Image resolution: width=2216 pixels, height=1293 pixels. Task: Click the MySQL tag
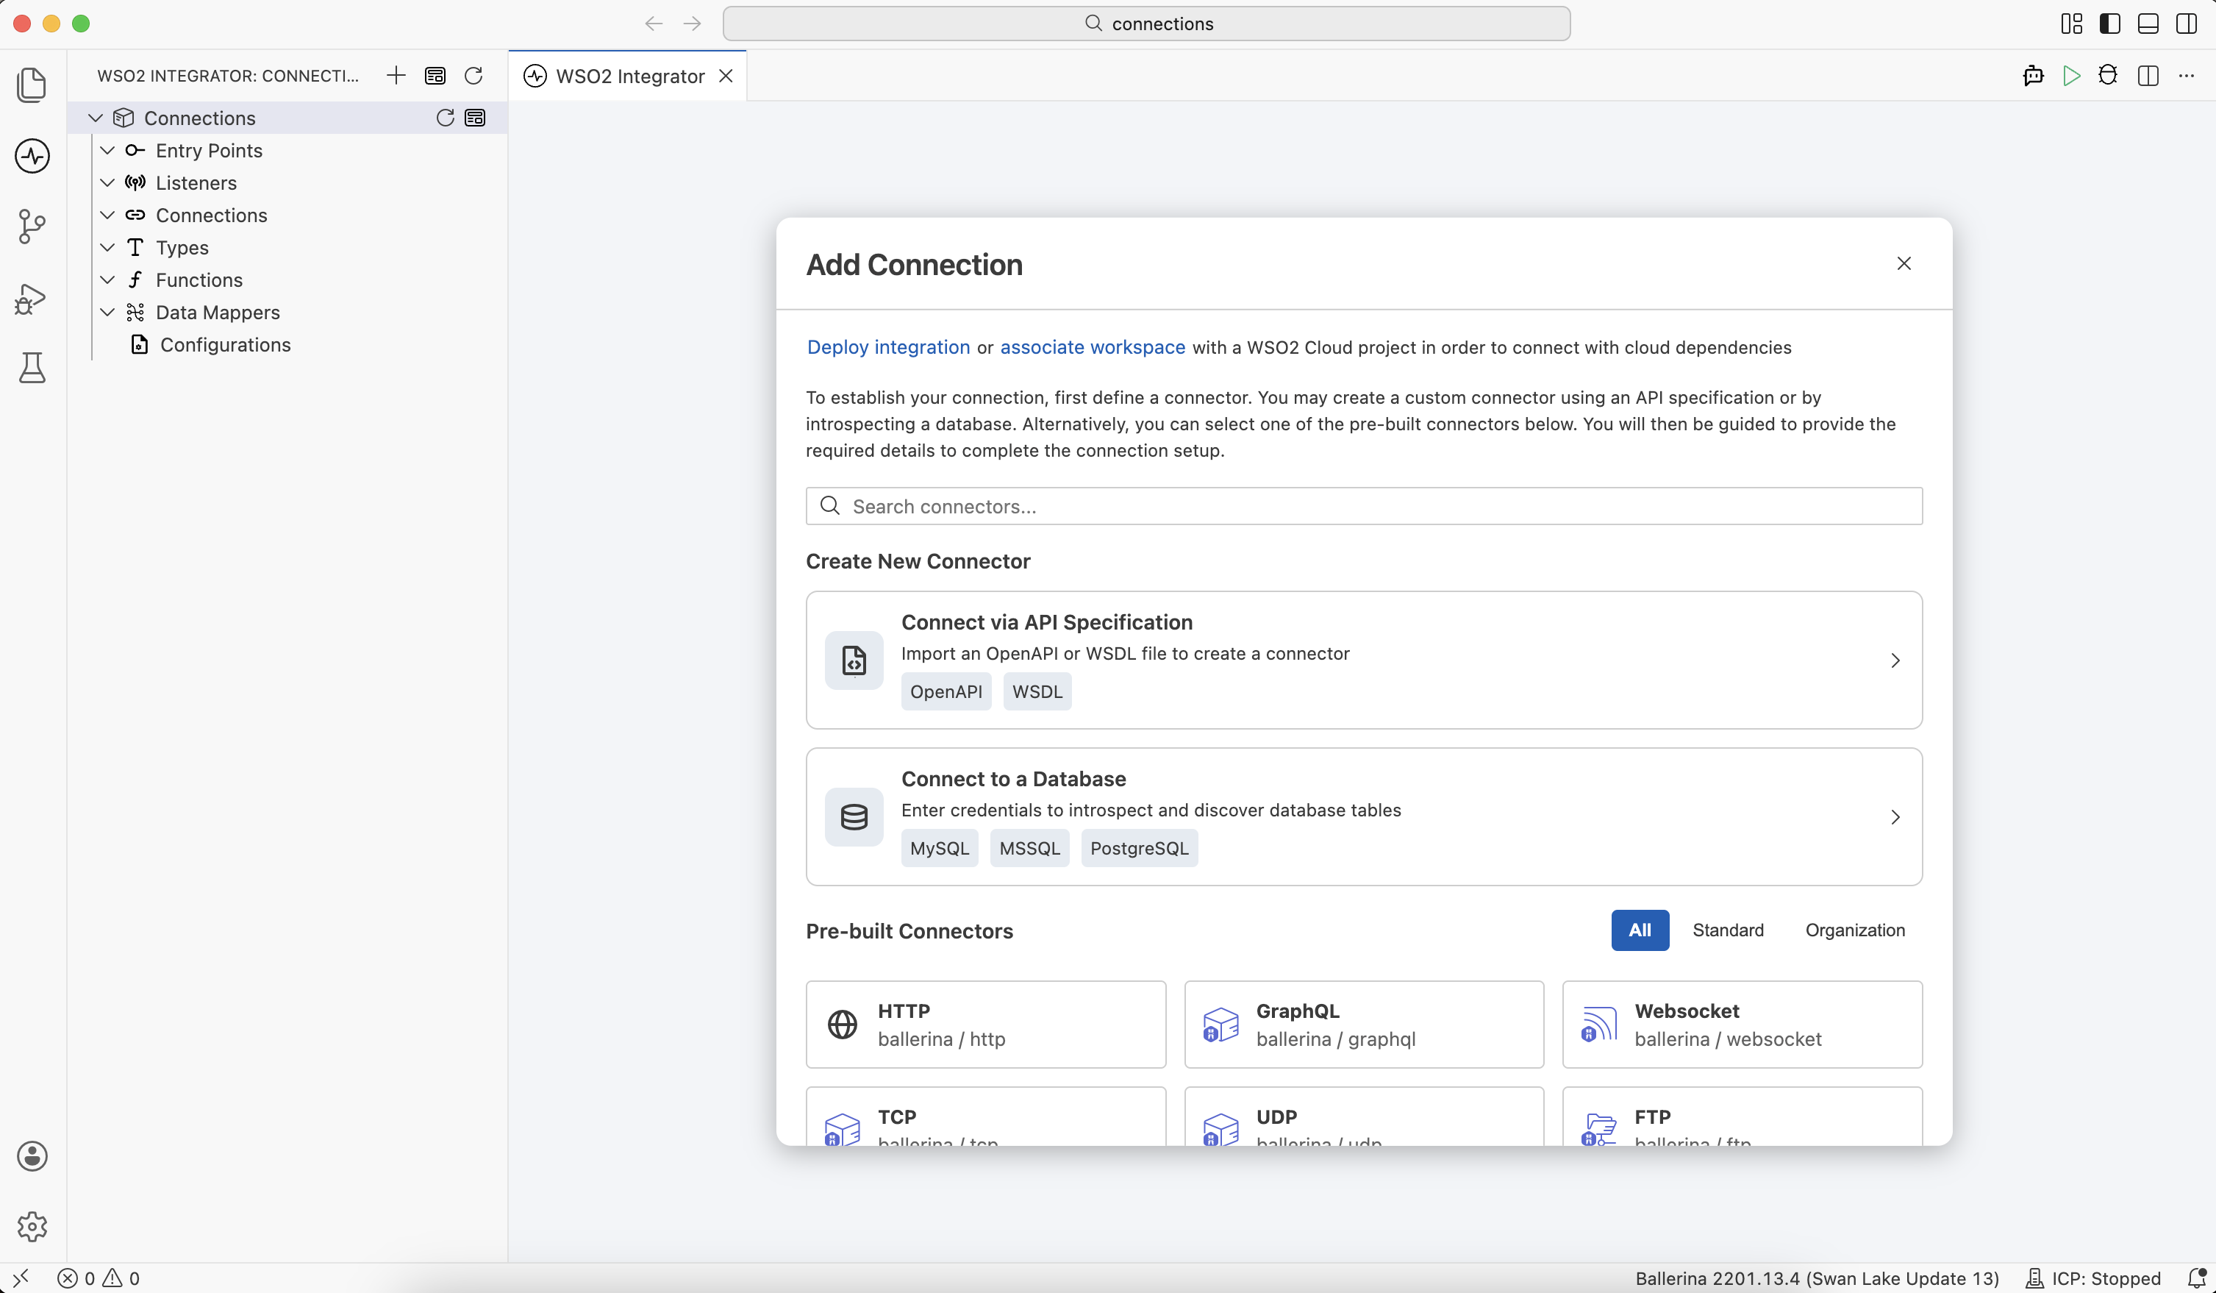(939, 848)
